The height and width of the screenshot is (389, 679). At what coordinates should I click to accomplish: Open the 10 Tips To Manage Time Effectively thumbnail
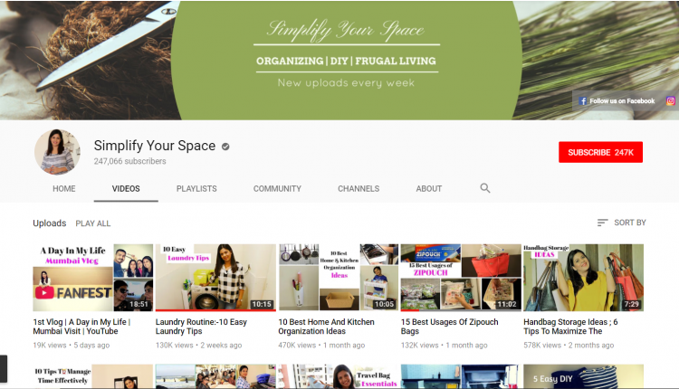pos(93,376)
